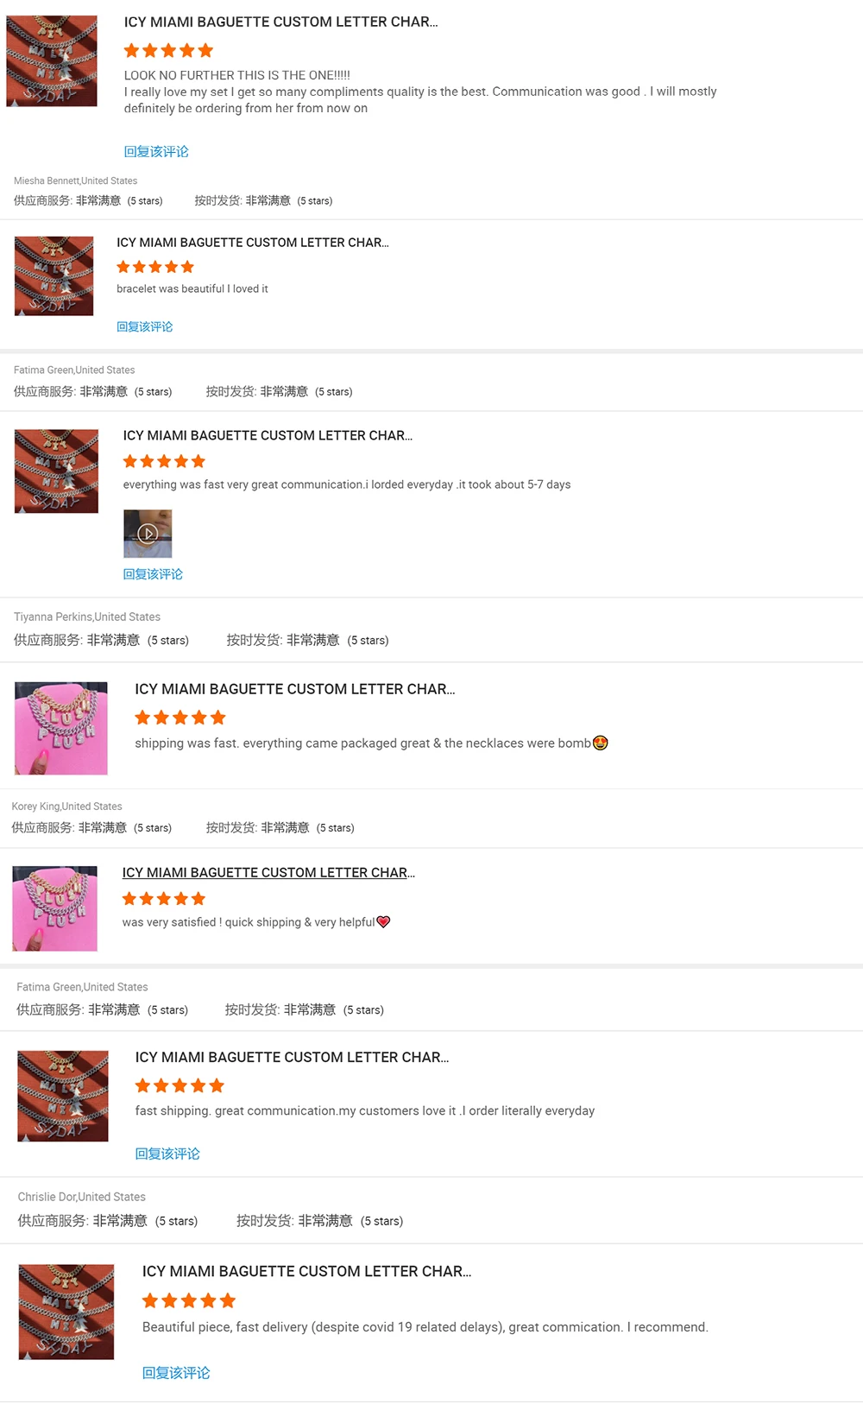
Task: Click the star rating on the first review
Action: point(168,51)
